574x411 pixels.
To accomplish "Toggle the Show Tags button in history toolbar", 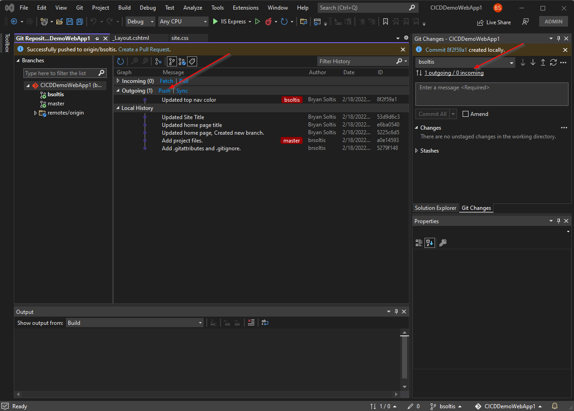I will pyautogui.click(x=193, y=61).
